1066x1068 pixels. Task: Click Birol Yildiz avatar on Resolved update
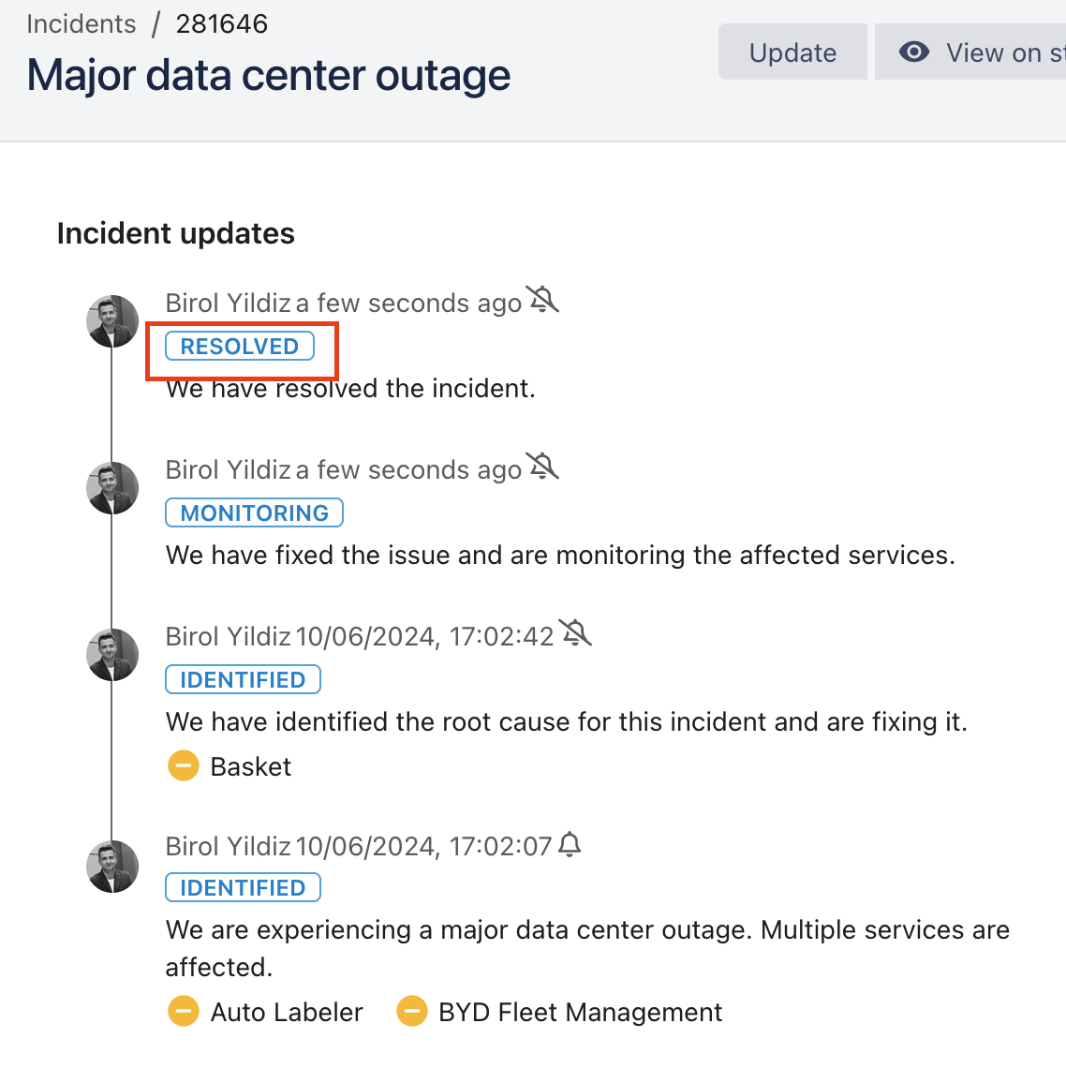(112, 321)
